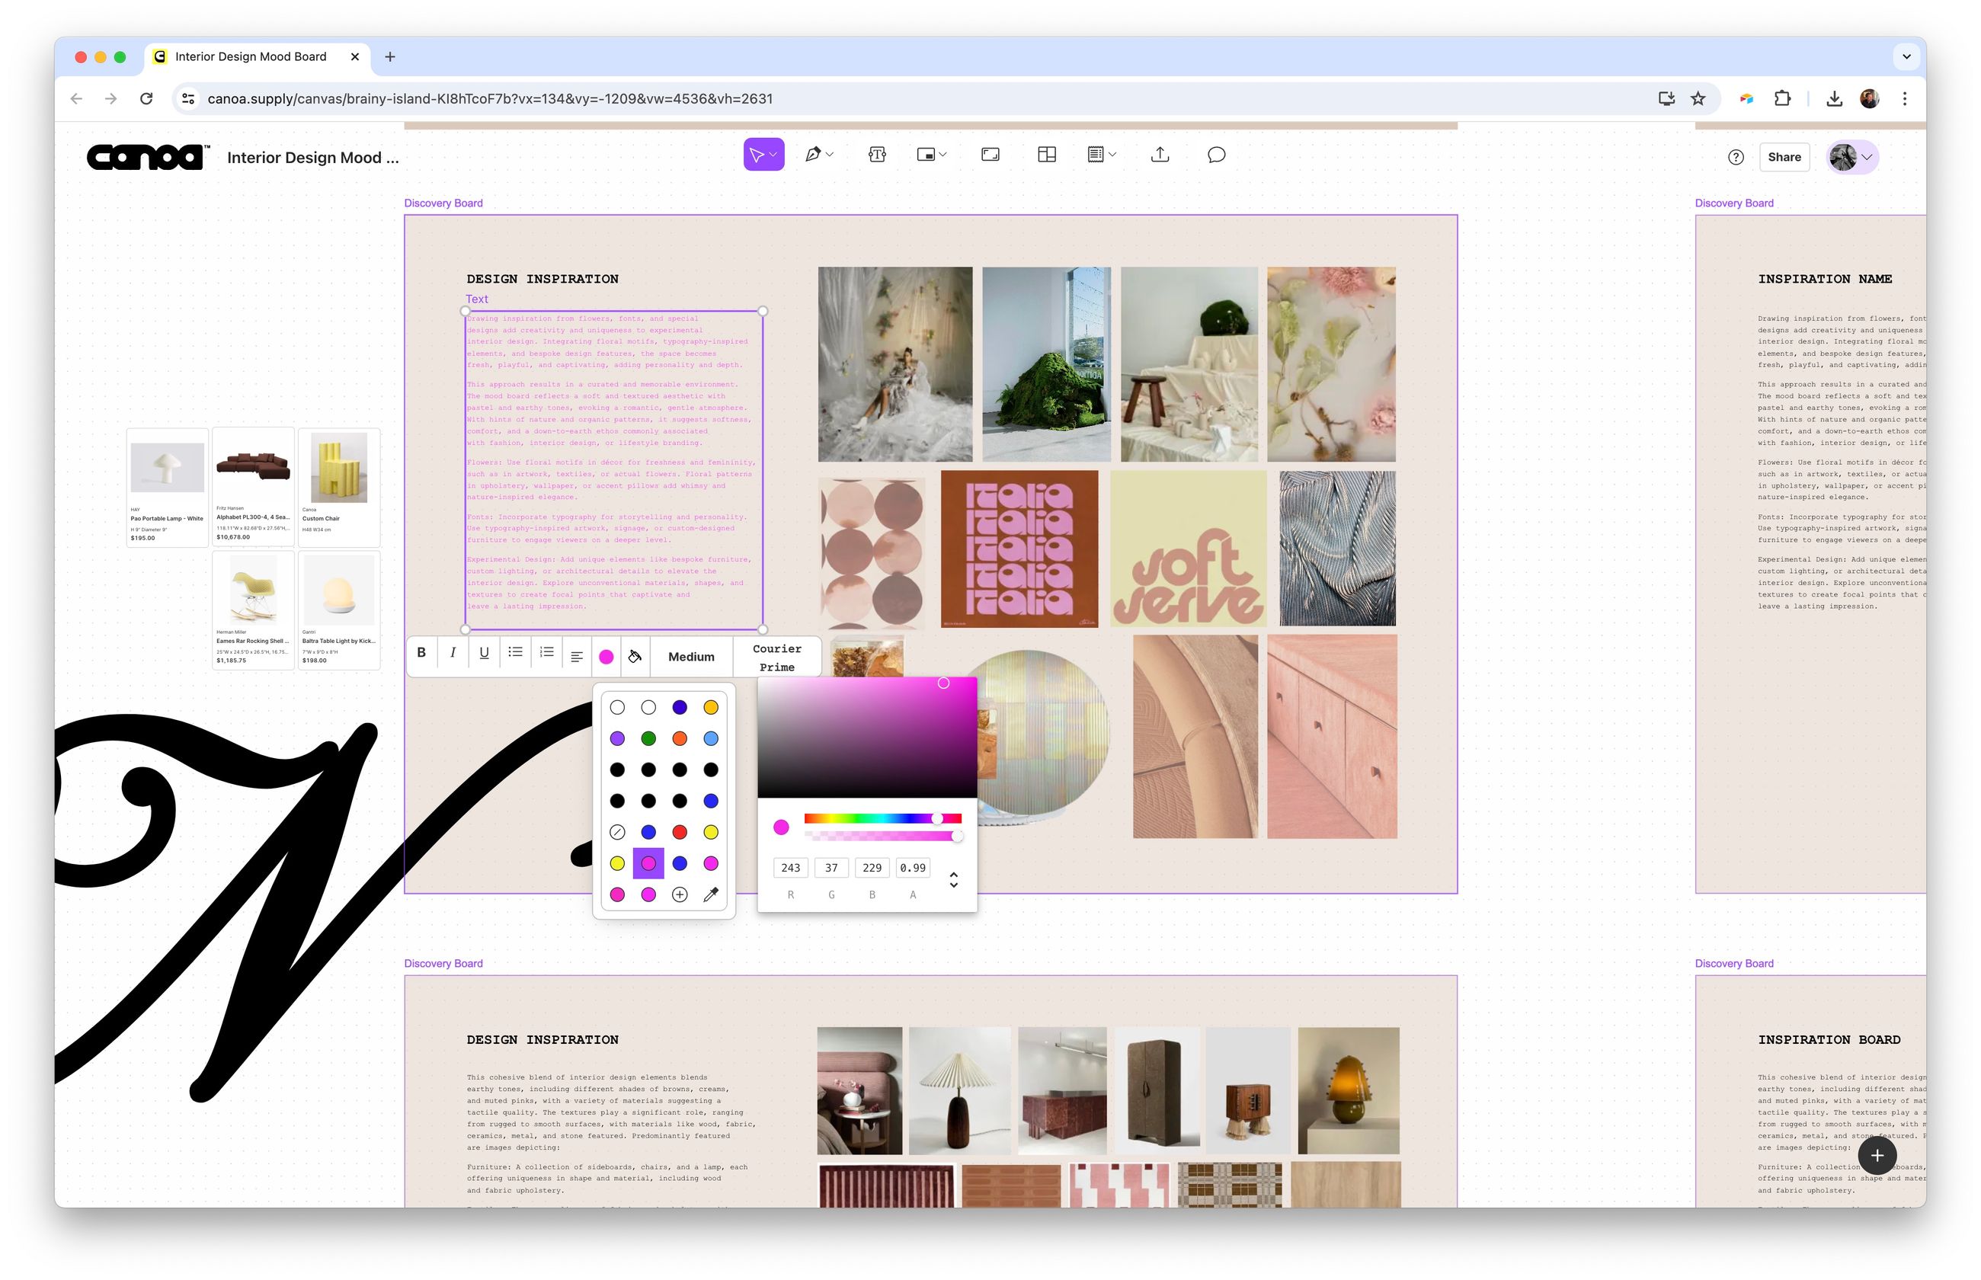Toggle bold formatting on selected text
Screen dimensions: 1981x1280
click(421, 653)
